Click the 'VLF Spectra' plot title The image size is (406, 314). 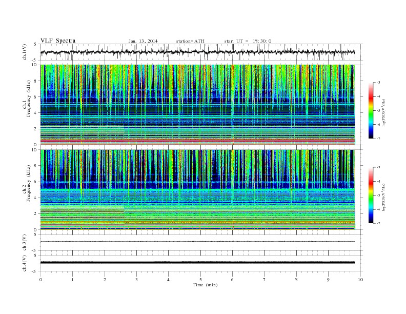[58, 41]
